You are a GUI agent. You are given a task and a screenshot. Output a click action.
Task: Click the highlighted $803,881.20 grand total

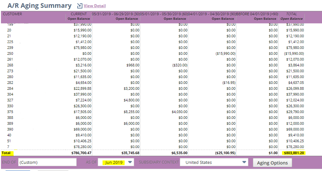(x=293, y=153)
